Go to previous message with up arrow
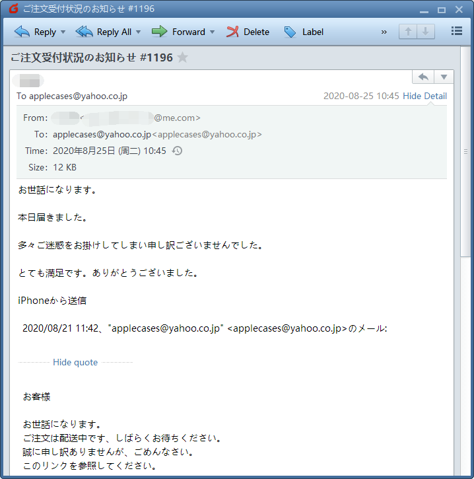 click(x=408, y=31)
